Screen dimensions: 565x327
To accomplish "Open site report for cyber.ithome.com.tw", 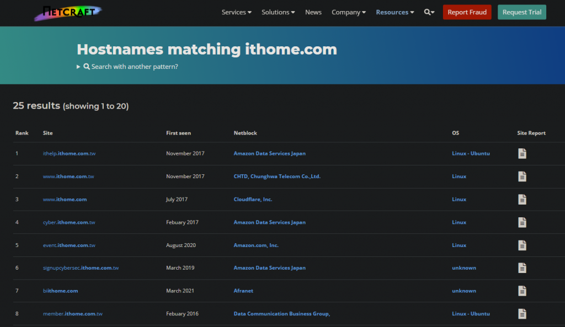I will tap(522, 223).
